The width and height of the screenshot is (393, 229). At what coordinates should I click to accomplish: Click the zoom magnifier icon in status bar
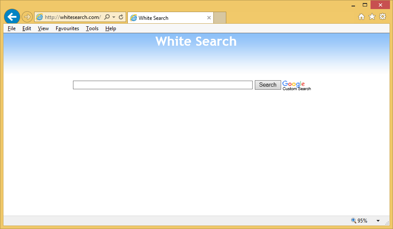[x=354, y=220]
